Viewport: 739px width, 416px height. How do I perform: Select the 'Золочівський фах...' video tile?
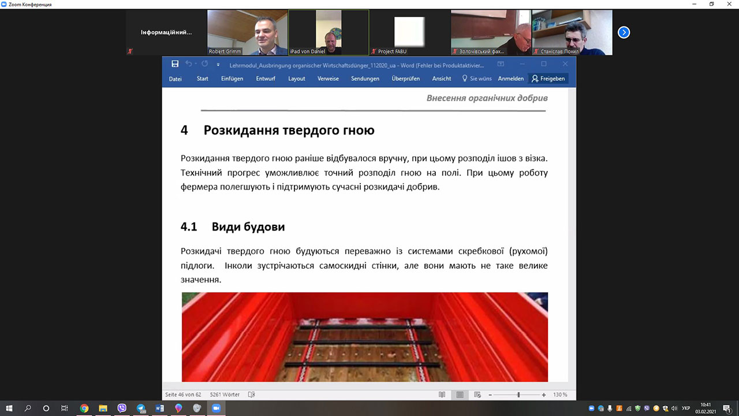491,32
